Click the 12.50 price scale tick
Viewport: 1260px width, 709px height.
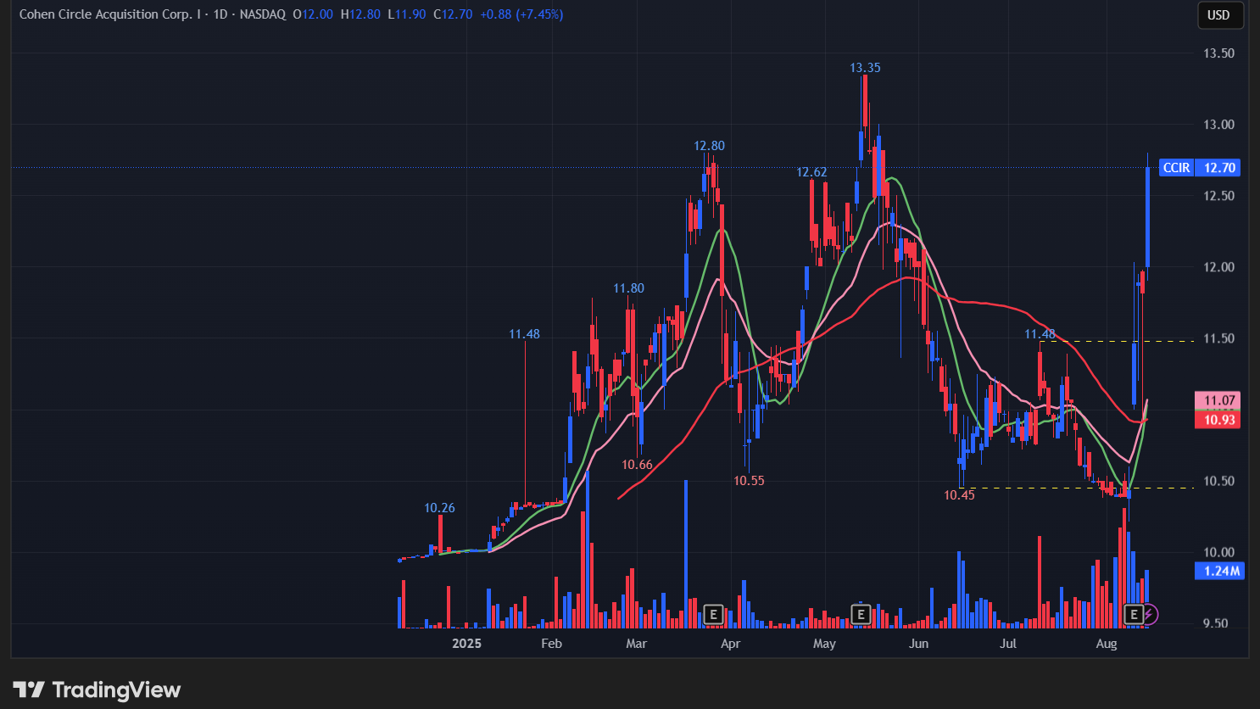point(1218,196)
